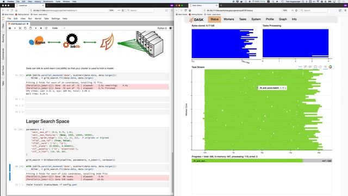The width and height of the screenshot is (348, 196).
Task: Click the Dask logo in the dashboard header
Action: pyautogui.click(x=196, y=20)
